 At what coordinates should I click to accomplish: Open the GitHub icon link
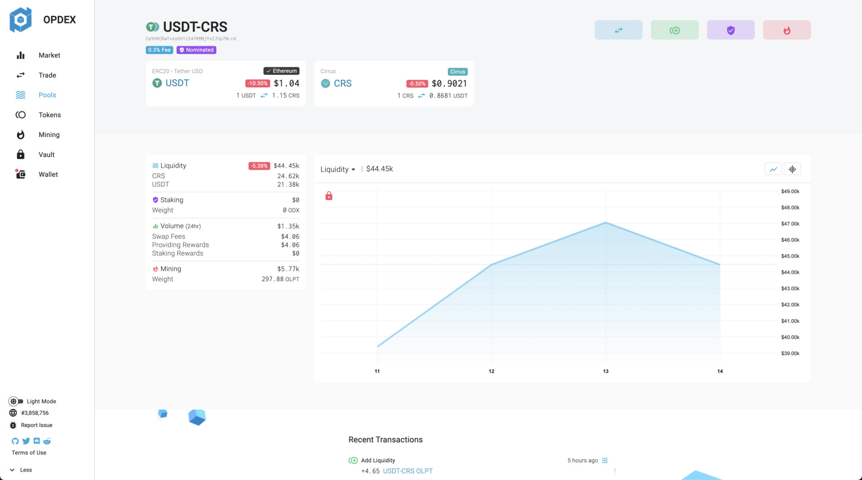15,441
